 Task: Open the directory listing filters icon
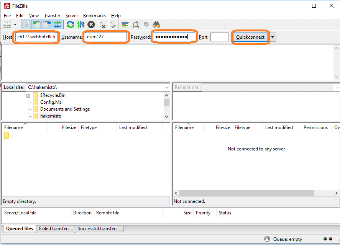coord(125,24)
